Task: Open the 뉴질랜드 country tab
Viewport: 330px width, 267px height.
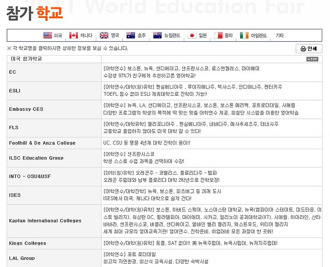Action: 172,36
